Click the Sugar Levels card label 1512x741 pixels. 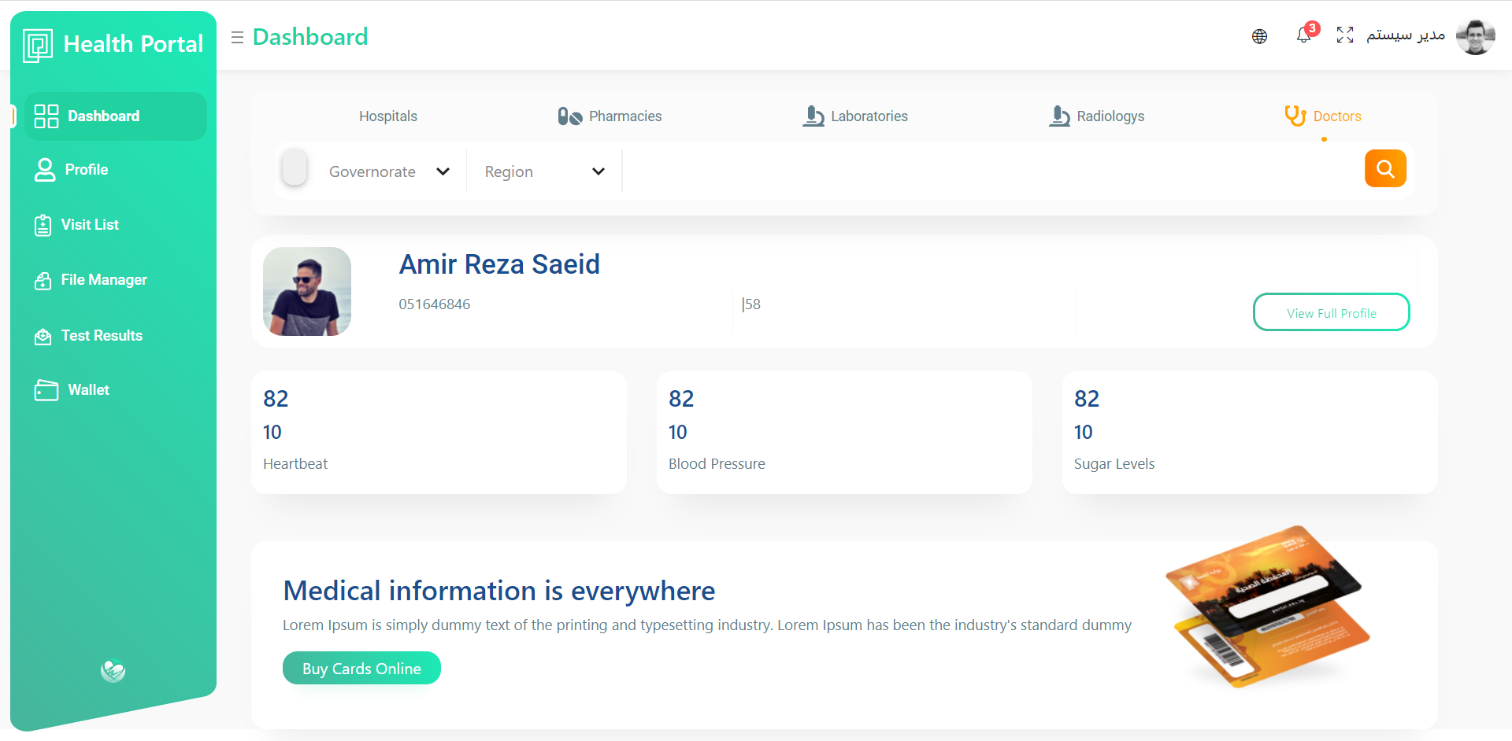point(1114,464)
